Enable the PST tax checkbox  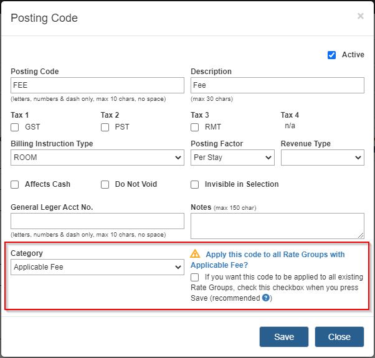pyautogui.click(x=105, y=127)
